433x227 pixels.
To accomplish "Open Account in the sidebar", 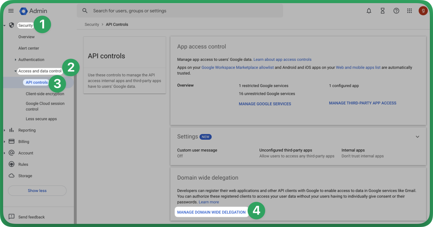I will point(26,153).
